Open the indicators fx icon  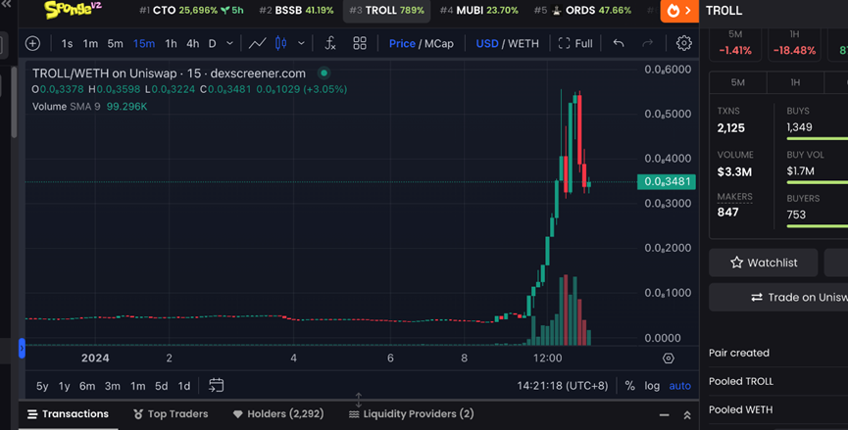(x=330, y=43)
